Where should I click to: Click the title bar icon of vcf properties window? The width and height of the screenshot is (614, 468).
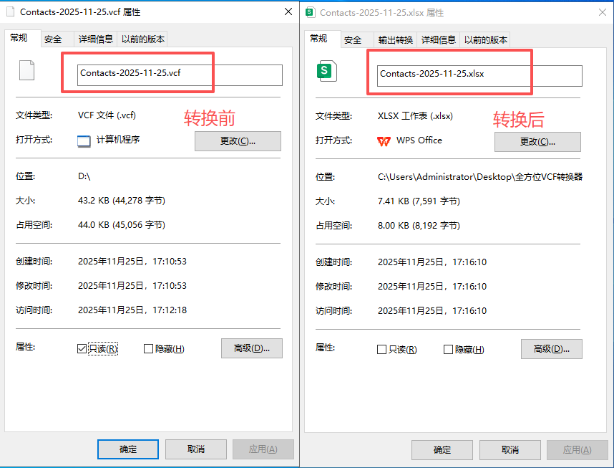coord(10,12)
